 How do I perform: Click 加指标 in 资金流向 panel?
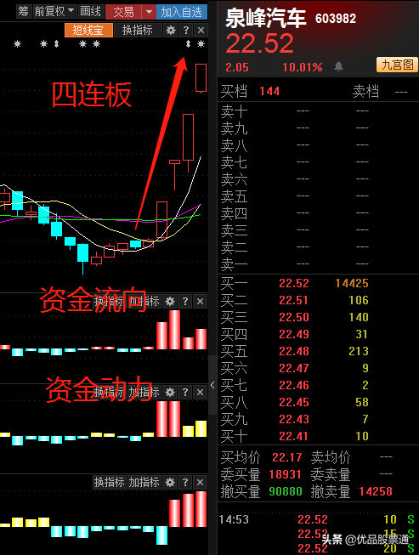144,301
